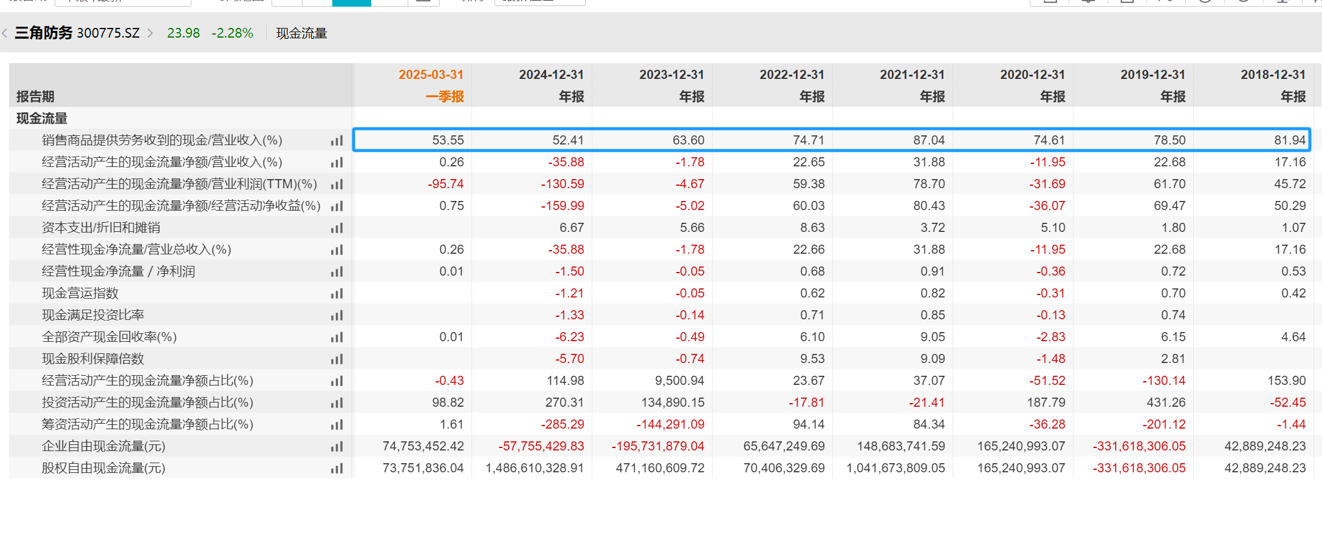View chart for 现金股利保障倍数 row
1322x550 pixels.
point(337,359)
